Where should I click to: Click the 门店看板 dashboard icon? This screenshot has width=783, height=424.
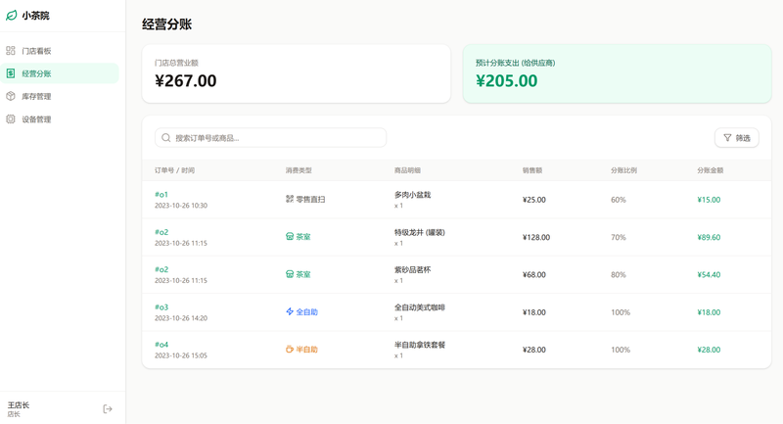(11, 51)
